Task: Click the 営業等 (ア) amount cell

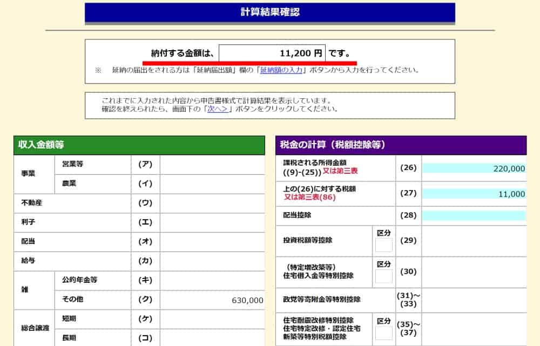Action: 212,165
